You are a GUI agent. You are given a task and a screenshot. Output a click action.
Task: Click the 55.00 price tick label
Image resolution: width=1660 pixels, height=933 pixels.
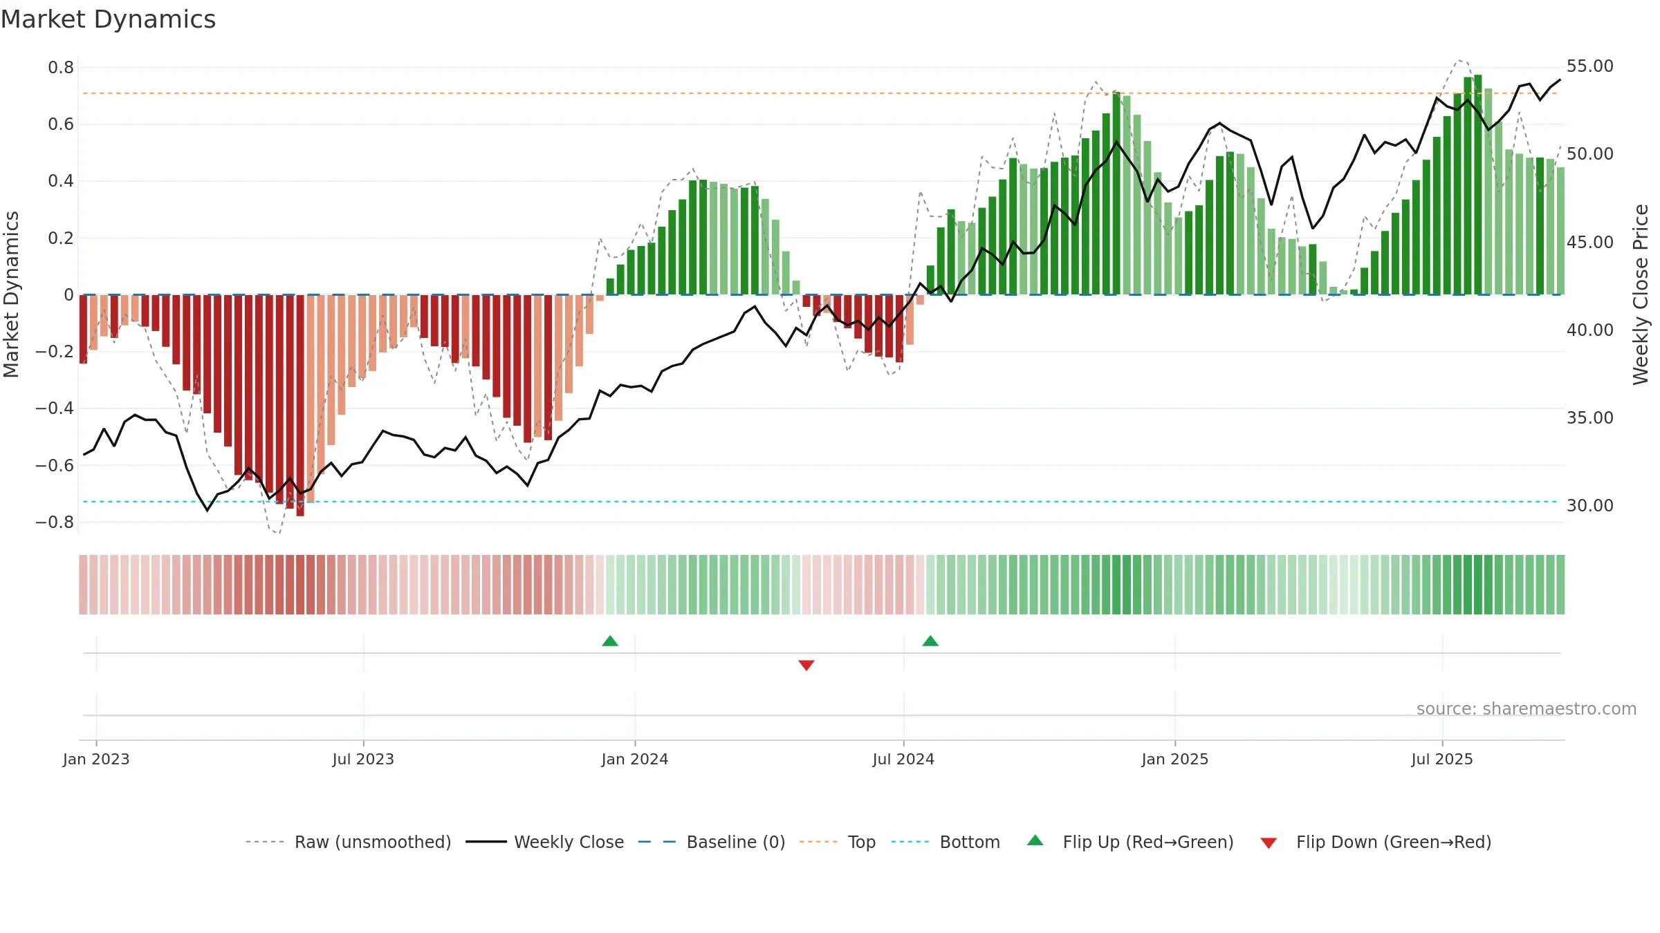1590,66
